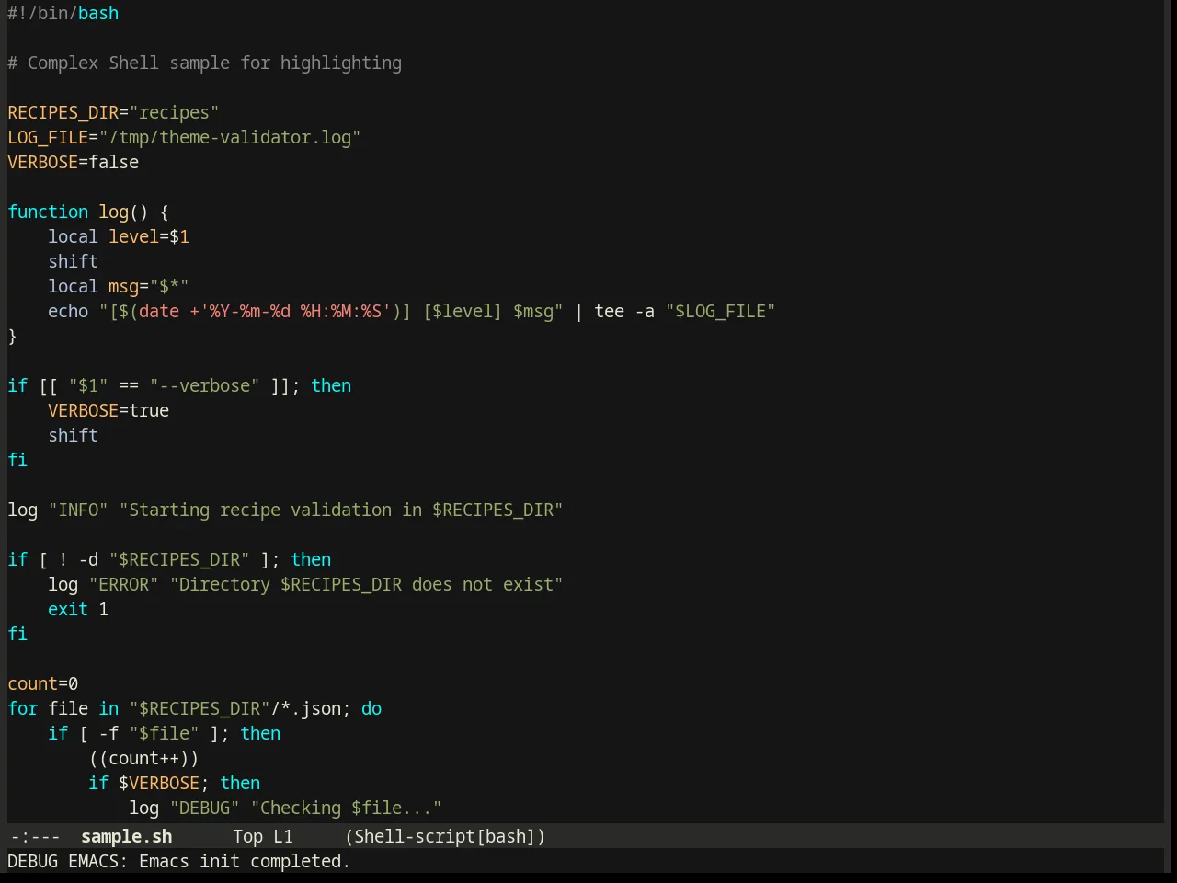
Task: Click 'tee -a' in the echo line
Action: pyautogui.click(x=624, y=311)
